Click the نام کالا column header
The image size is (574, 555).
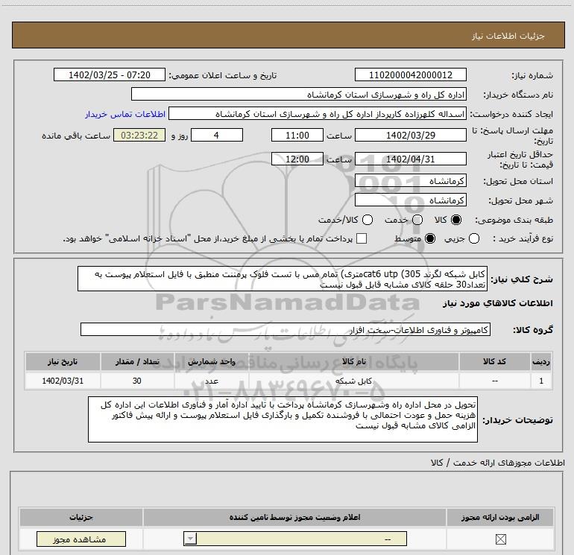354,361
